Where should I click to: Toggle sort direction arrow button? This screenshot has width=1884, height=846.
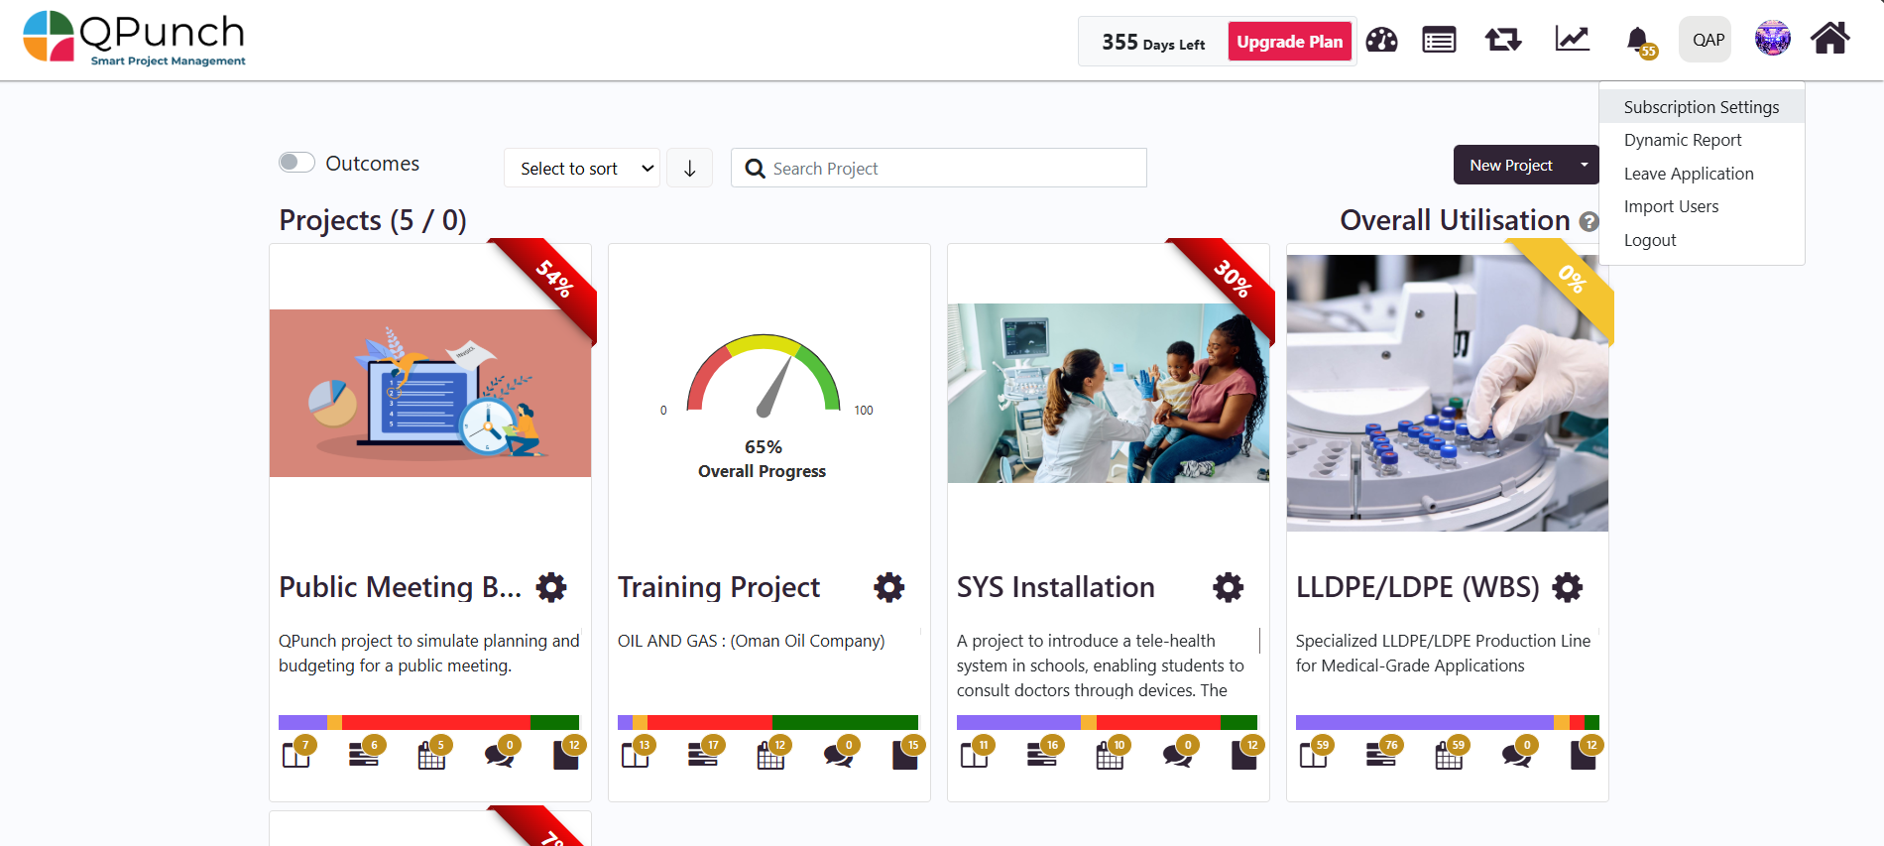(689, 169)
